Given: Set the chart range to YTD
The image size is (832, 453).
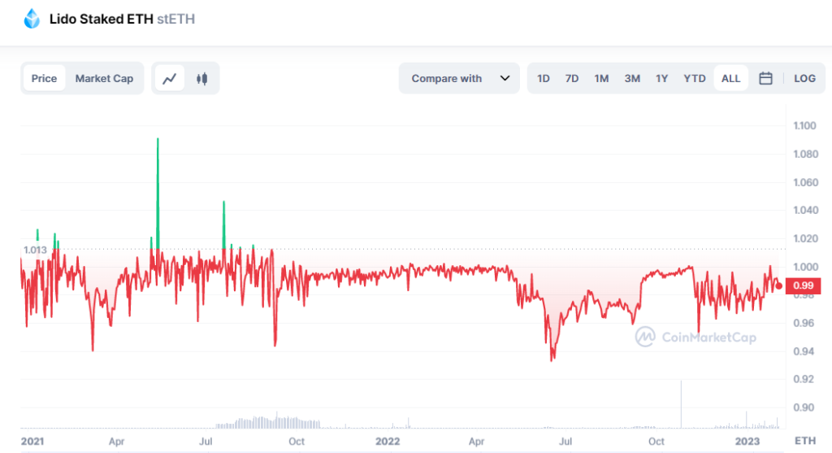Looking at the screenshot, I should (x=695, y=79).
